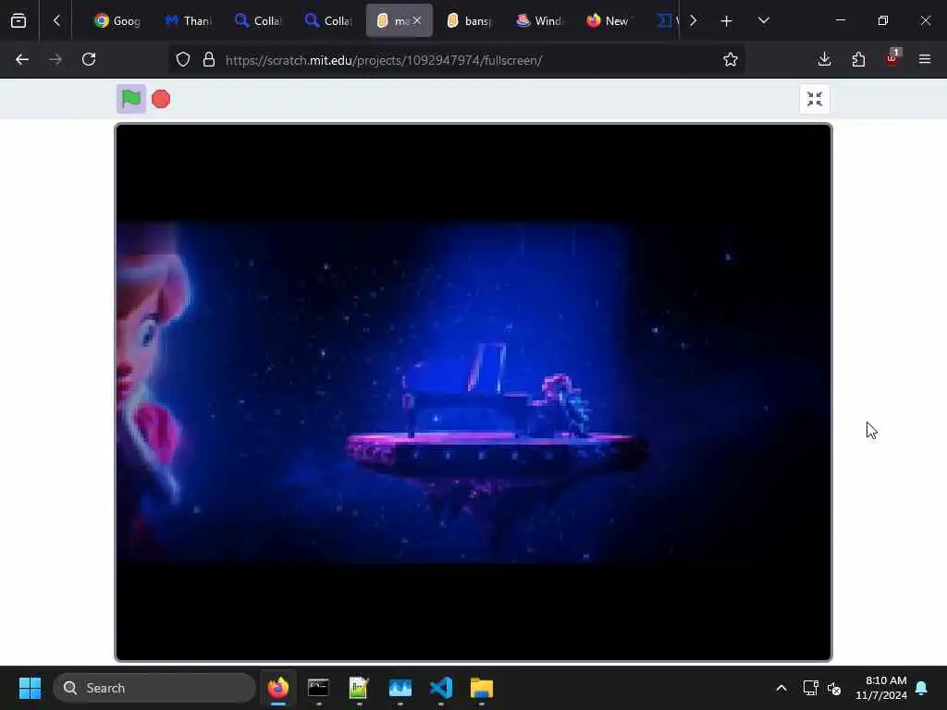
Task: Switch to the Wind tab
Action: (539, 20)
